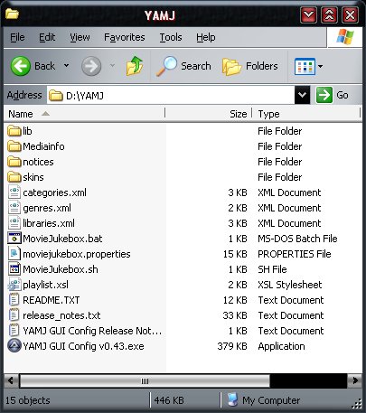
Task: Expand the Address bar dropdown
Action: [x=302, y=95]
